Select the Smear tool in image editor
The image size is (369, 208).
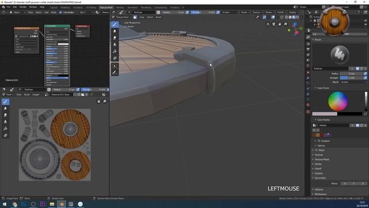(5, 115)
